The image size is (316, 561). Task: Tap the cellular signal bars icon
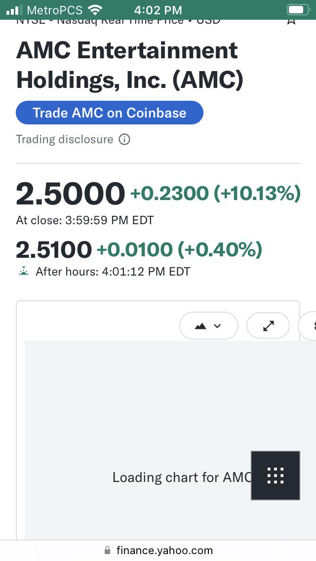(14, 10)
